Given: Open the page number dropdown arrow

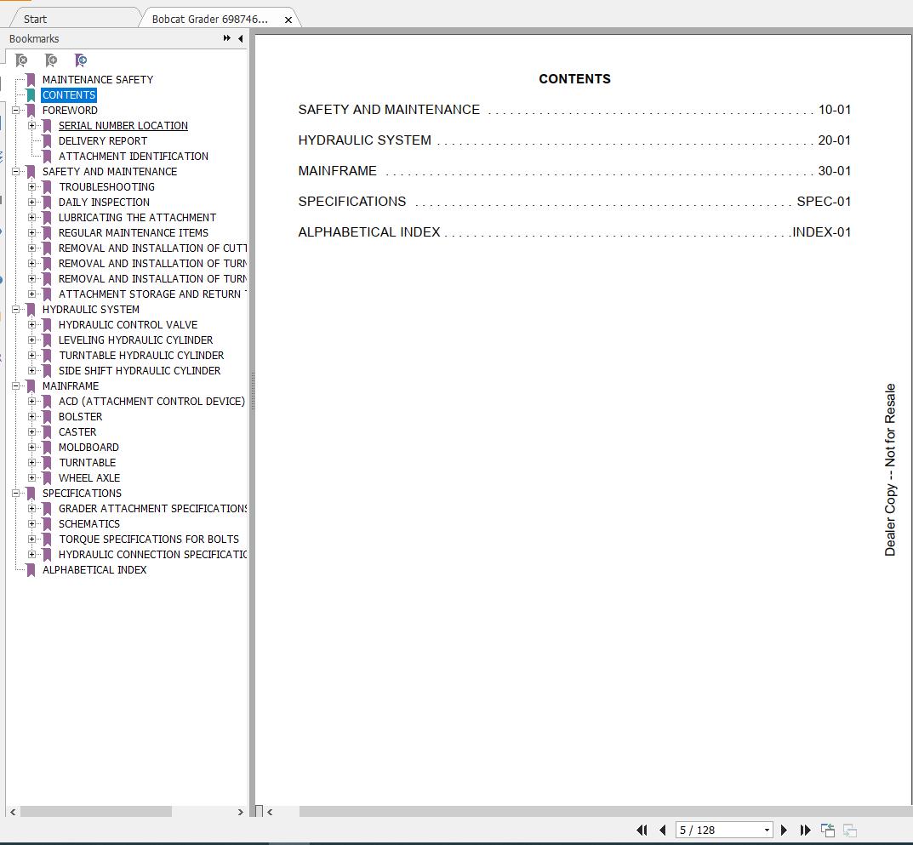Looking at the screenshot, I should [767, 831].
